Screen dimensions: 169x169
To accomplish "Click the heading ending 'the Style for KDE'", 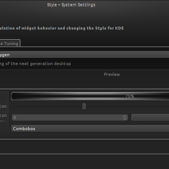I will [x=62, y=28].
